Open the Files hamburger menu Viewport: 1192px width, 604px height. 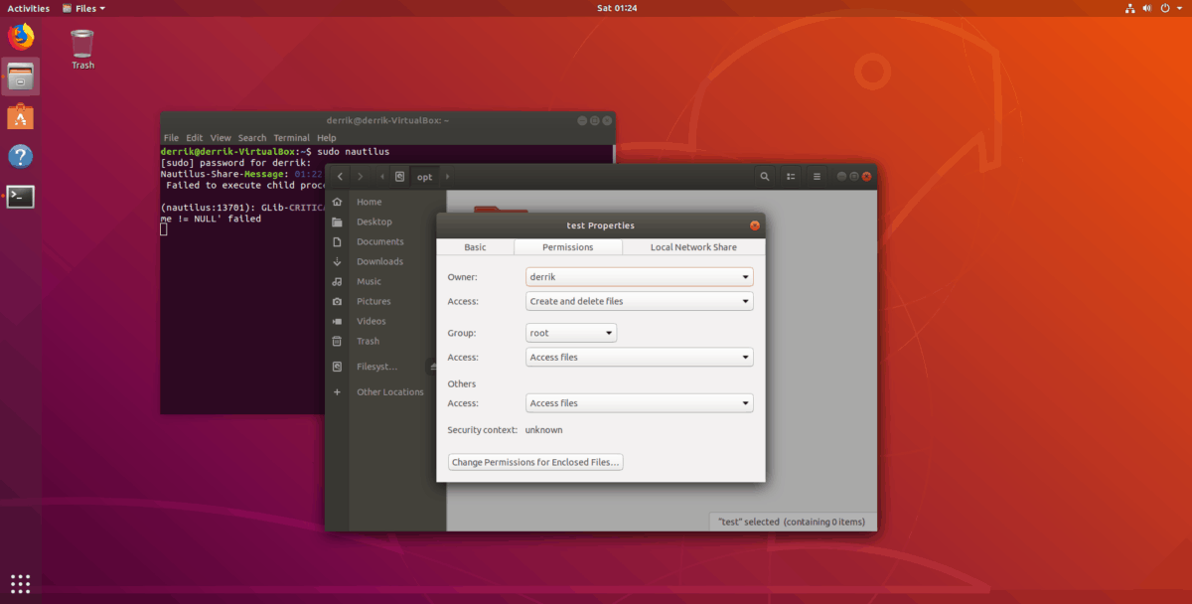(x=817, y=176)
